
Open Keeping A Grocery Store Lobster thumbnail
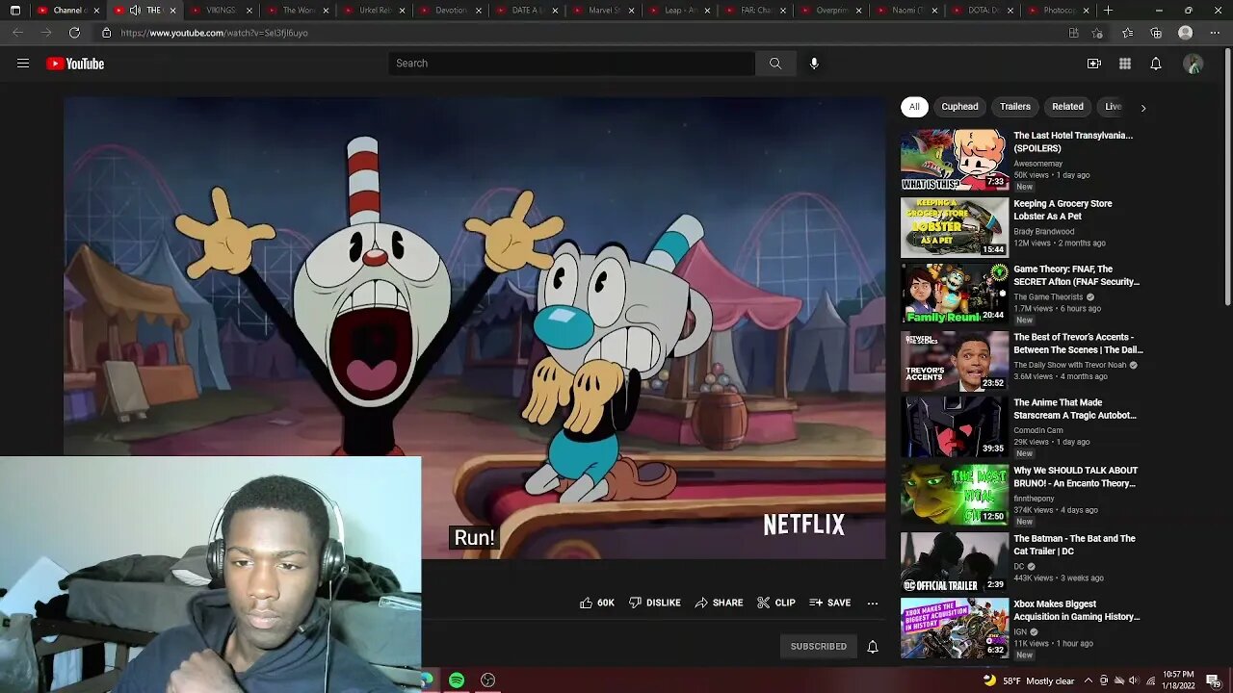point(955,227)
